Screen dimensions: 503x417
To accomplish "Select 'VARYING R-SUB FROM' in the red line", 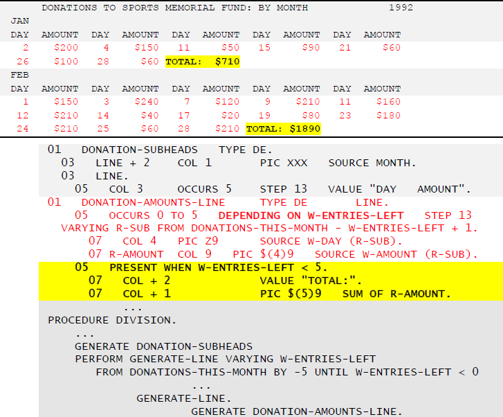I will (124, 228).
